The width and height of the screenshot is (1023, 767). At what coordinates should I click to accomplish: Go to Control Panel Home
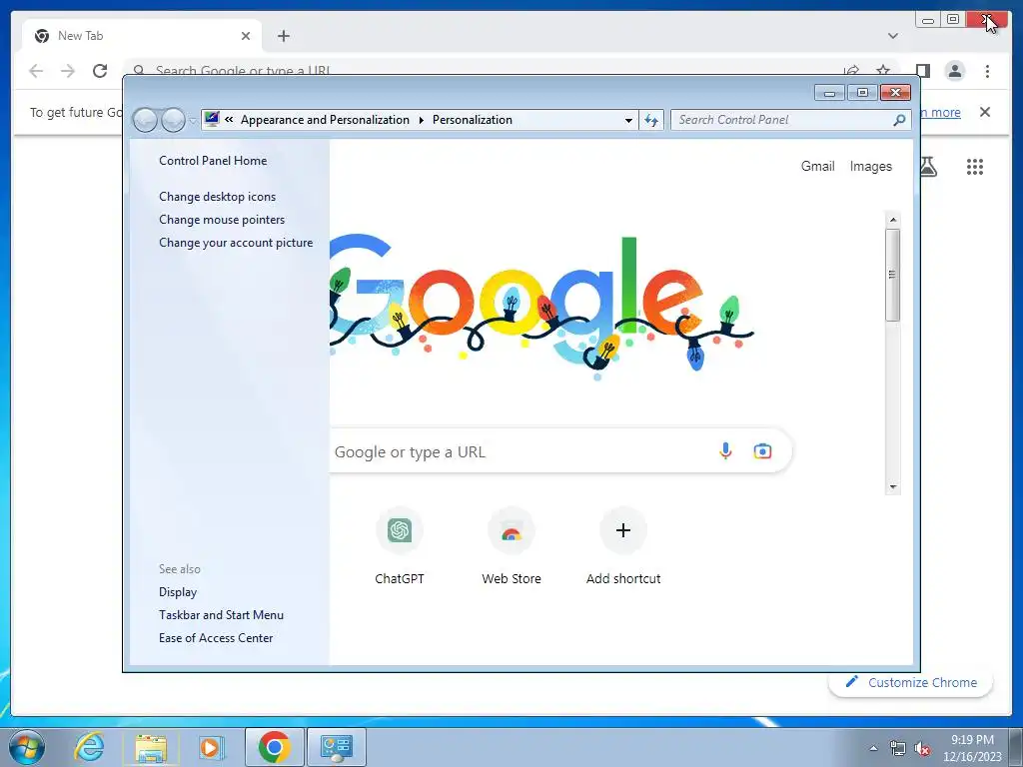coord(213,161)
